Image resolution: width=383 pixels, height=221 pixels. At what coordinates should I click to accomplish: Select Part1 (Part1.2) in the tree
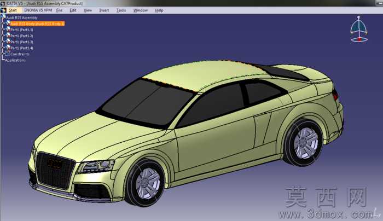22,36
